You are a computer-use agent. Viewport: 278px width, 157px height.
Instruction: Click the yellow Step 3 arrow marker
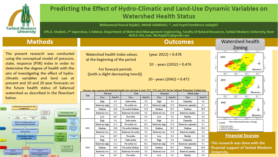(x=3, y=140)
